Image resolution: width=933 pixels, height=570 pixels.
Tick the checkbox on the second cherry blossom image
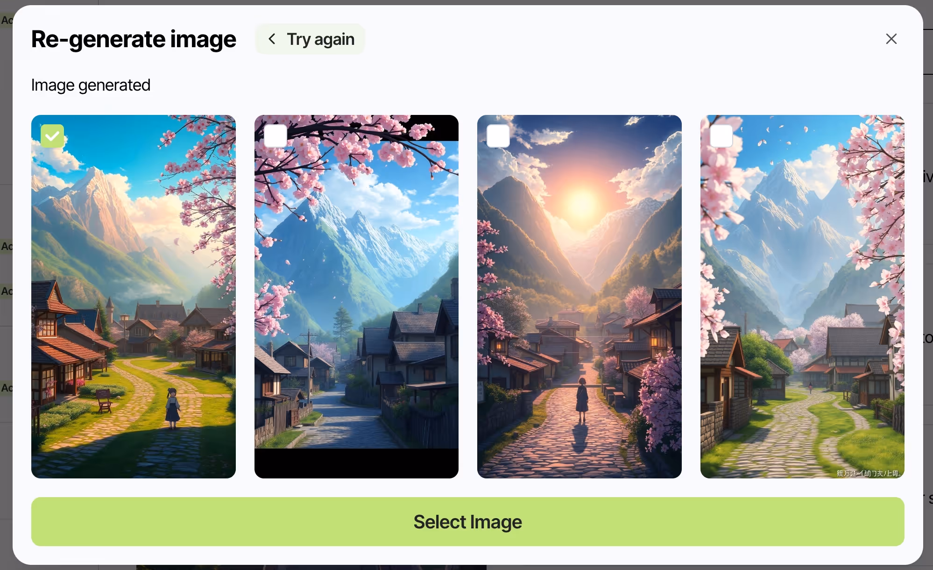click(x=276, y=136)
